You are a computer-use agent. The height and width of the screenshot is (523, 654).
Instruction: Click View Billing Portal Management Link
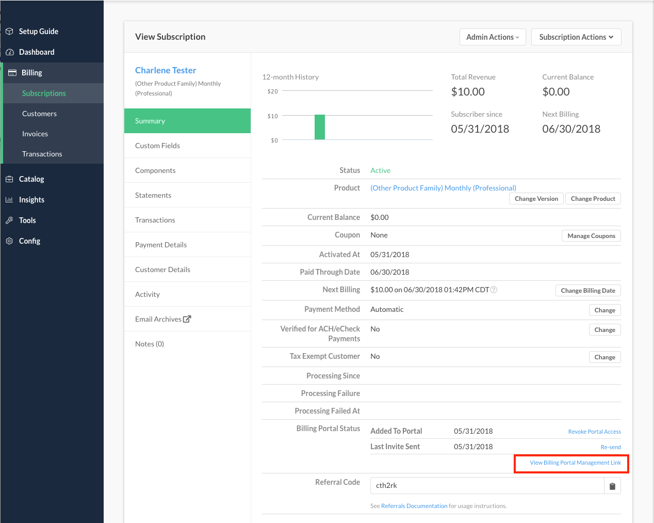[575, 463]
